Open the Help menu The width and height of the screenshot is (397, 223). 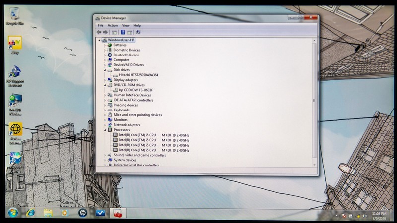tap(137, 26)
